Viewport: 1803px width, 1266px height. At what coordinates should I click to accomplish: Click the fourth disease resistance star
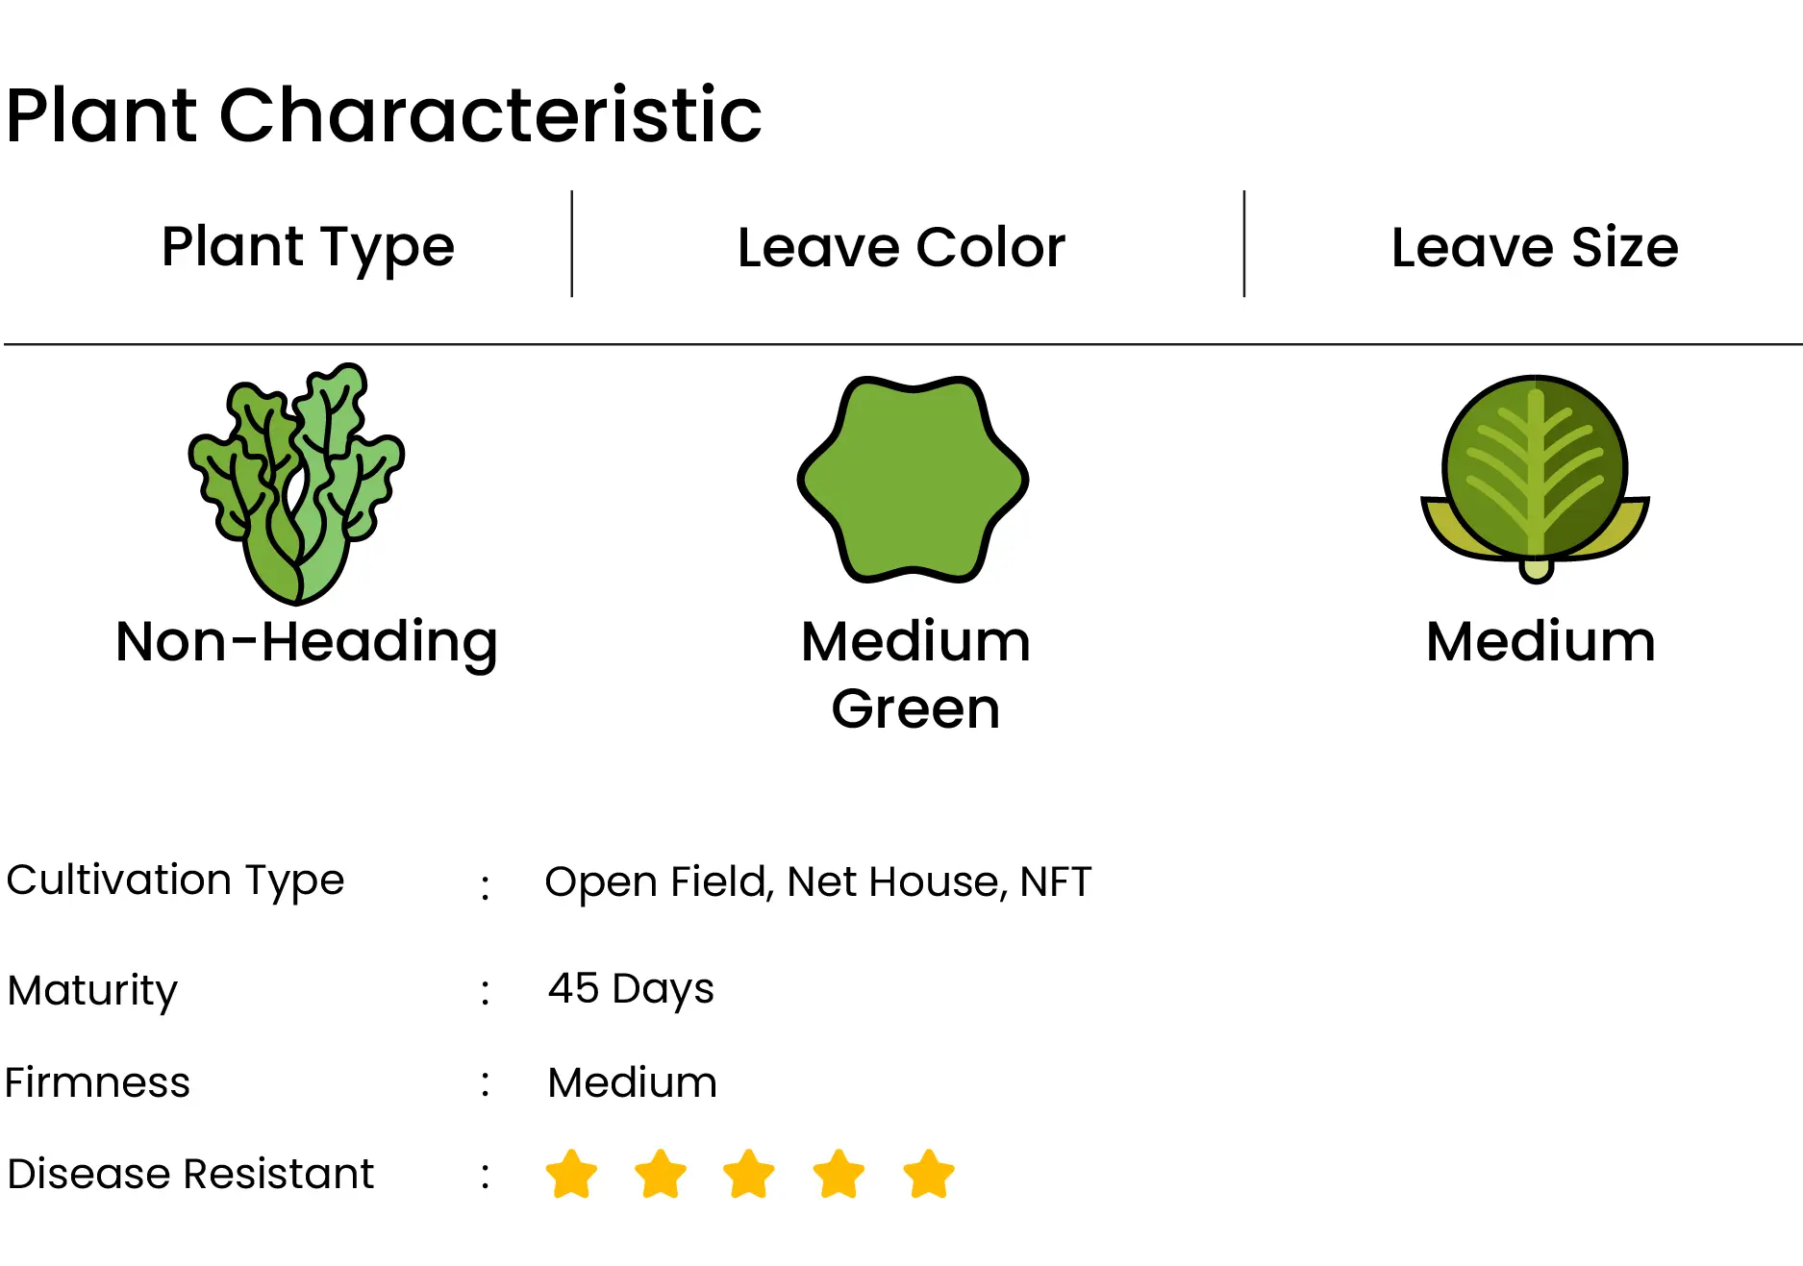pos(839,1174)
